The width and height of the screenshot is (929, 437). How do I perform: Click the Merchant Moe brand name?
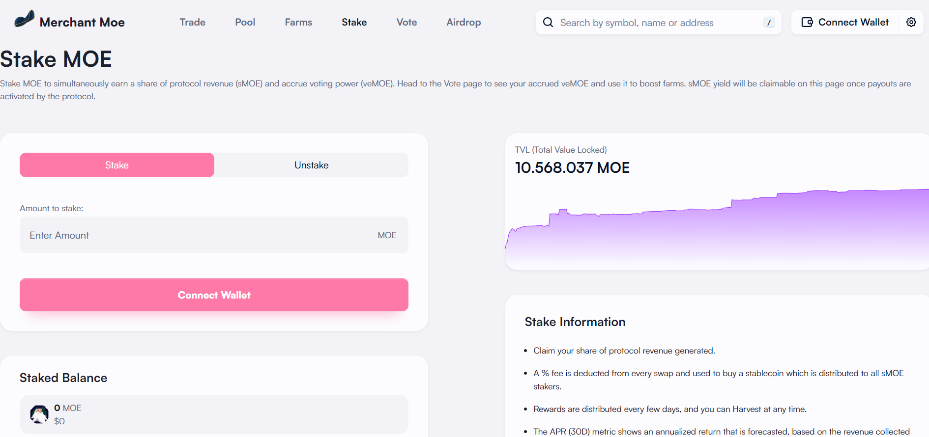(x=82, y=22)
